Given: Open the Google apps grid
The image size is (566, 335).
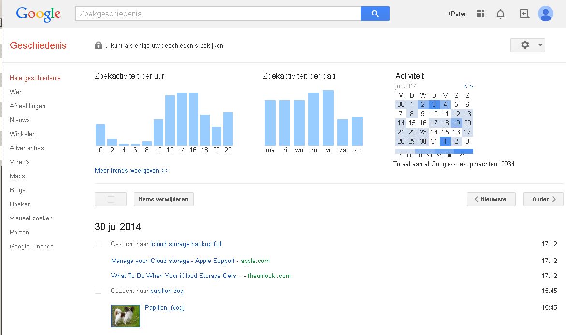Looking at the screenshot, I should tap(480, 14).
